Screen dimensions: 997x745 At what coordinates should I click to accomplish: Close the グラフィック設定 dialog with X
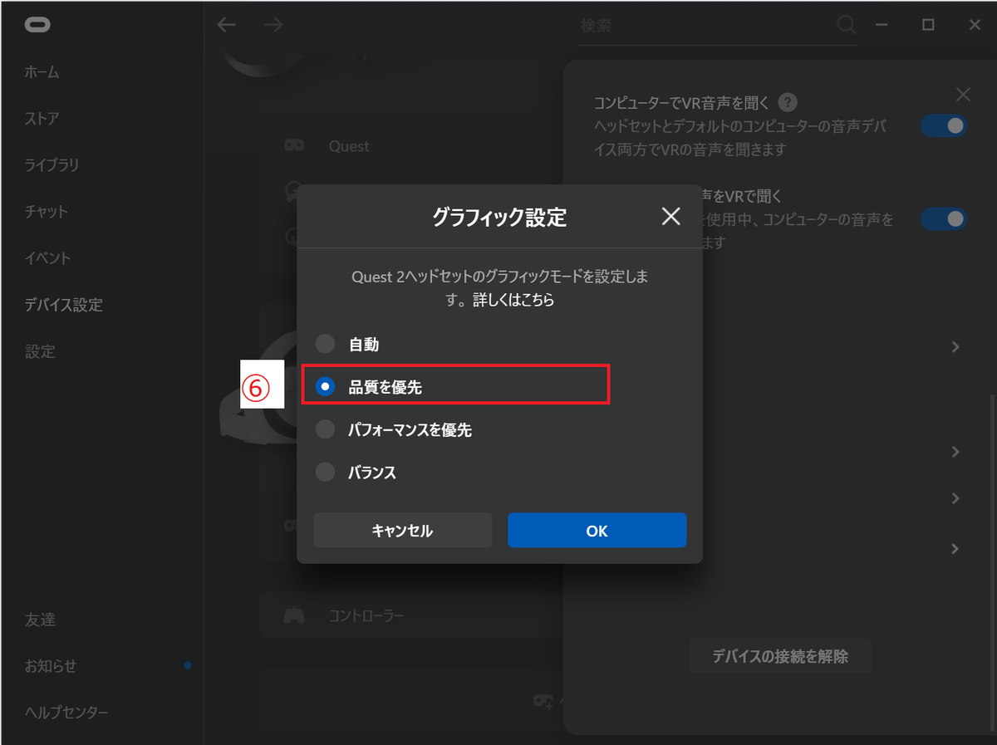[x=670, y=217]
